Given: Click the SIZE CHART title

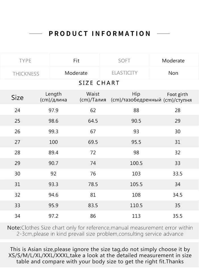Looking at the screenshot, I should 99,83.
